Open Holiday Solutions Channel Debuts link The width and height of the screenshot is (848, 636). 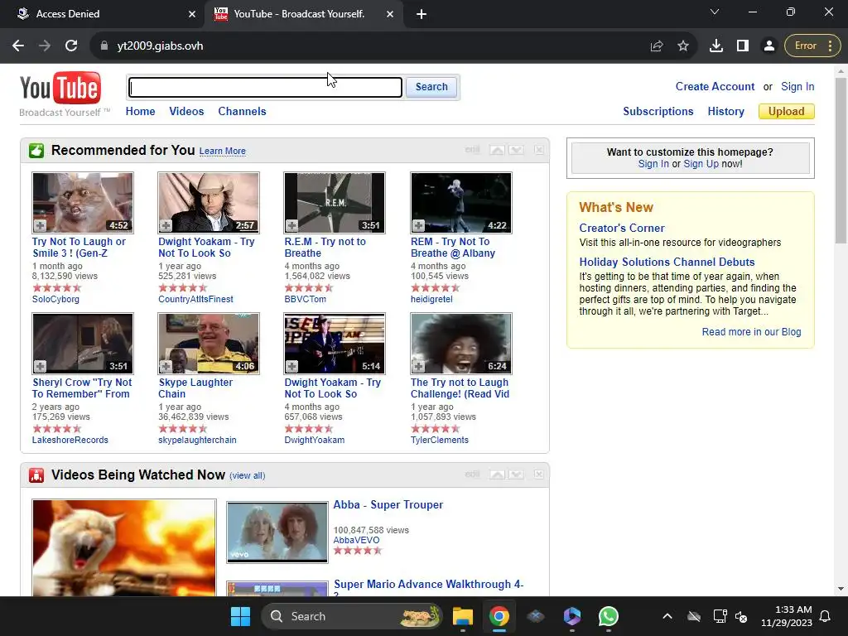coord(667,263)
